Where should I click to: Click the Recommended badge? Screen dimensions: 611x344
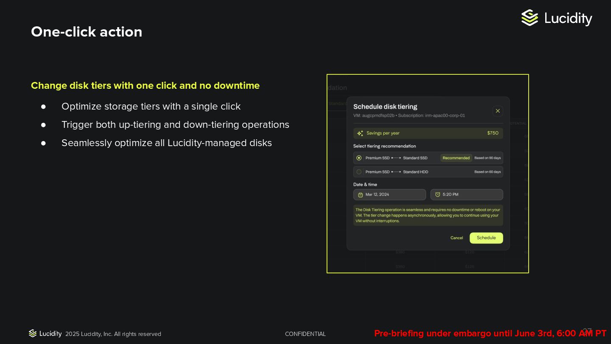click(456, 158)
